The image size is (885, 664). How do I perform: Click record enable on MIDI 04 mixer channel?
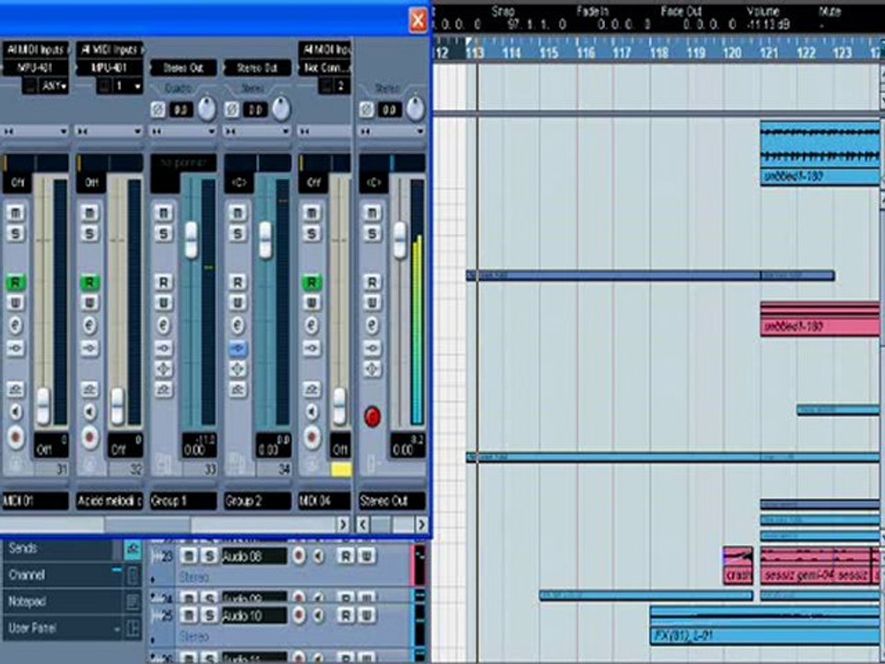pos(312,437)
